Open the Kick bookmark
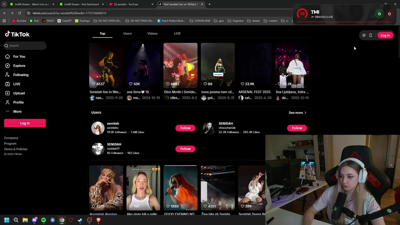The image size is (400, 225). pos(34,21)
